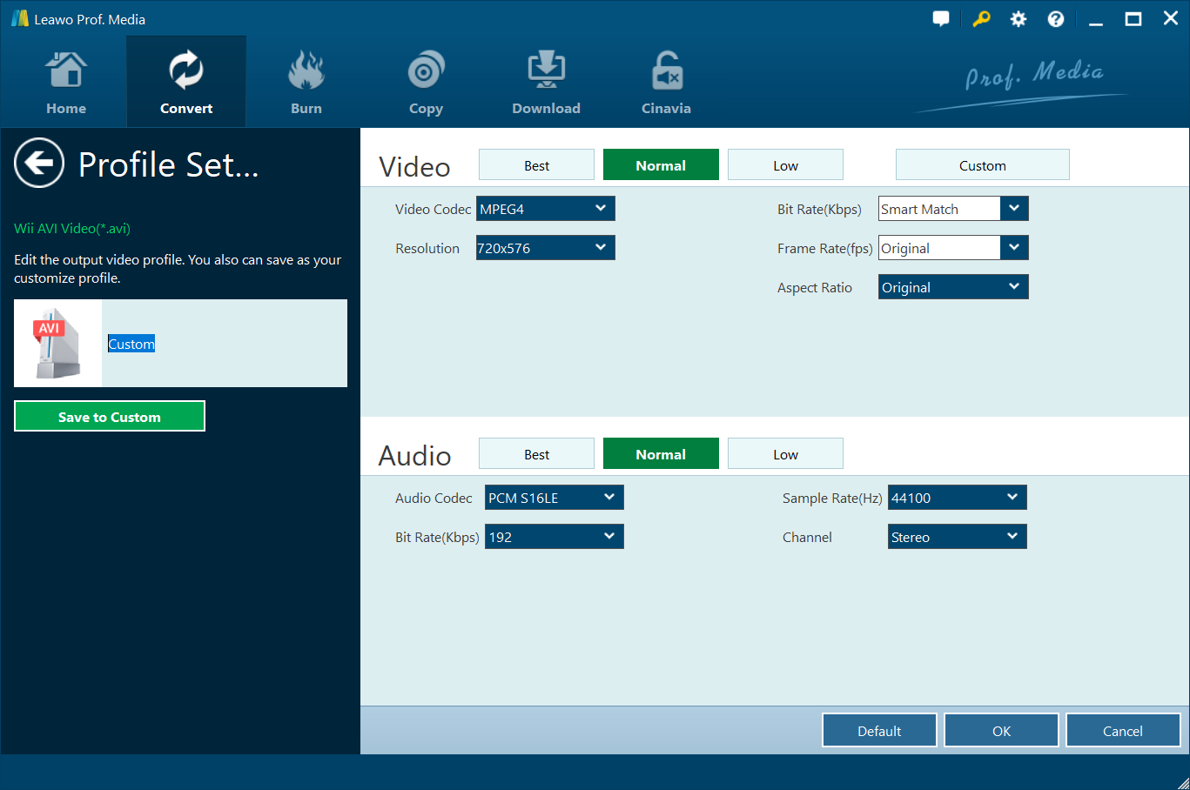Open the feedback chat bubble icon
This screenshot has height=790, width=1190.
(941, 19)
